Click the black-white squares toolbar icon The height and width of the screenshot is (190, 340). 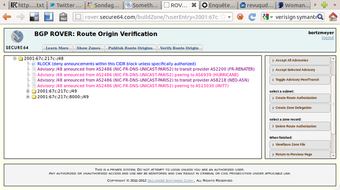34,17
